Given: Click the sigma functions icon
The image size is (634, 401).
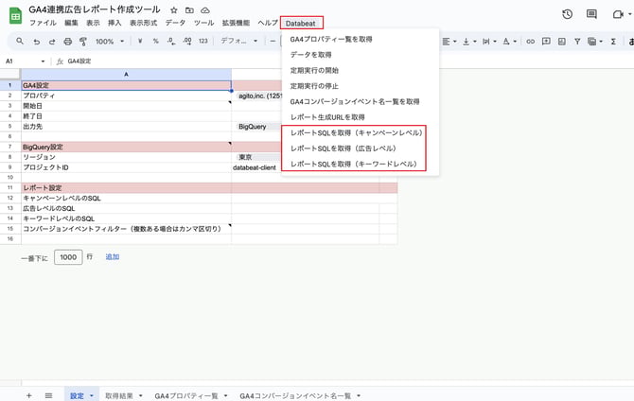Looking at the screenshot, I should tap(613, 42).
